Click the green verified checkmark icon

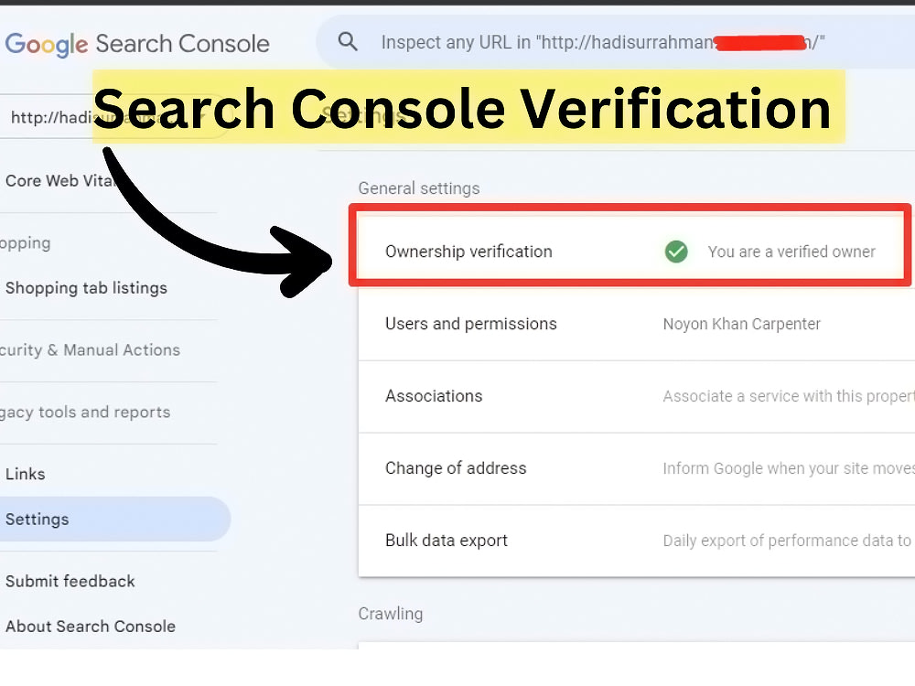click(x=676, y=252)
